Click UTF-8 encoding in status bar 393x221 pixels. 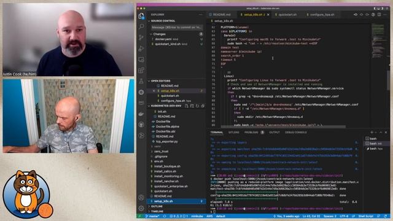[344, 216]
